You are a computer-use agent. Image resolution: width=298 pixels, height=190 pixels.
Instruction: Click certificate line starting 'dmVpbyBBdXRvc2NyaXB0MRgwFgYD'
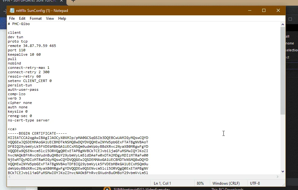78,168
